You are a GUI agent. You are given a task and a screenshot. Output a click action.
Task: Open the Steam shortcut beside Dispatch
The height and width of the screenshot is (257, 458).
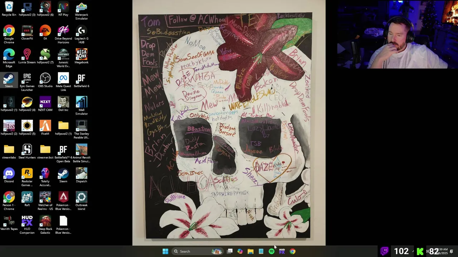coord(63,176)
